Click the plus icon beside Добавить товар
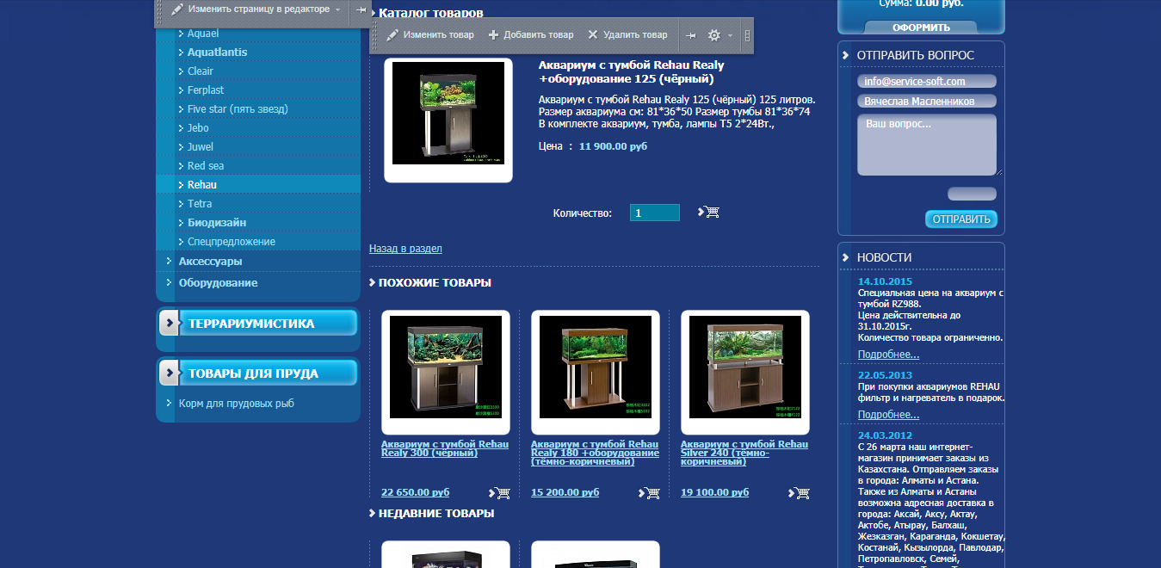This screenshot has height=568, width=1161. [493, 35]
